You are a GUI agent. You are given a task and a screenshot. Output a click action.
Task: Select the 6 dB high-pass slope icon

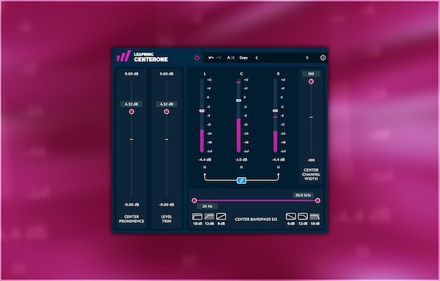click(x=221, y=216)
